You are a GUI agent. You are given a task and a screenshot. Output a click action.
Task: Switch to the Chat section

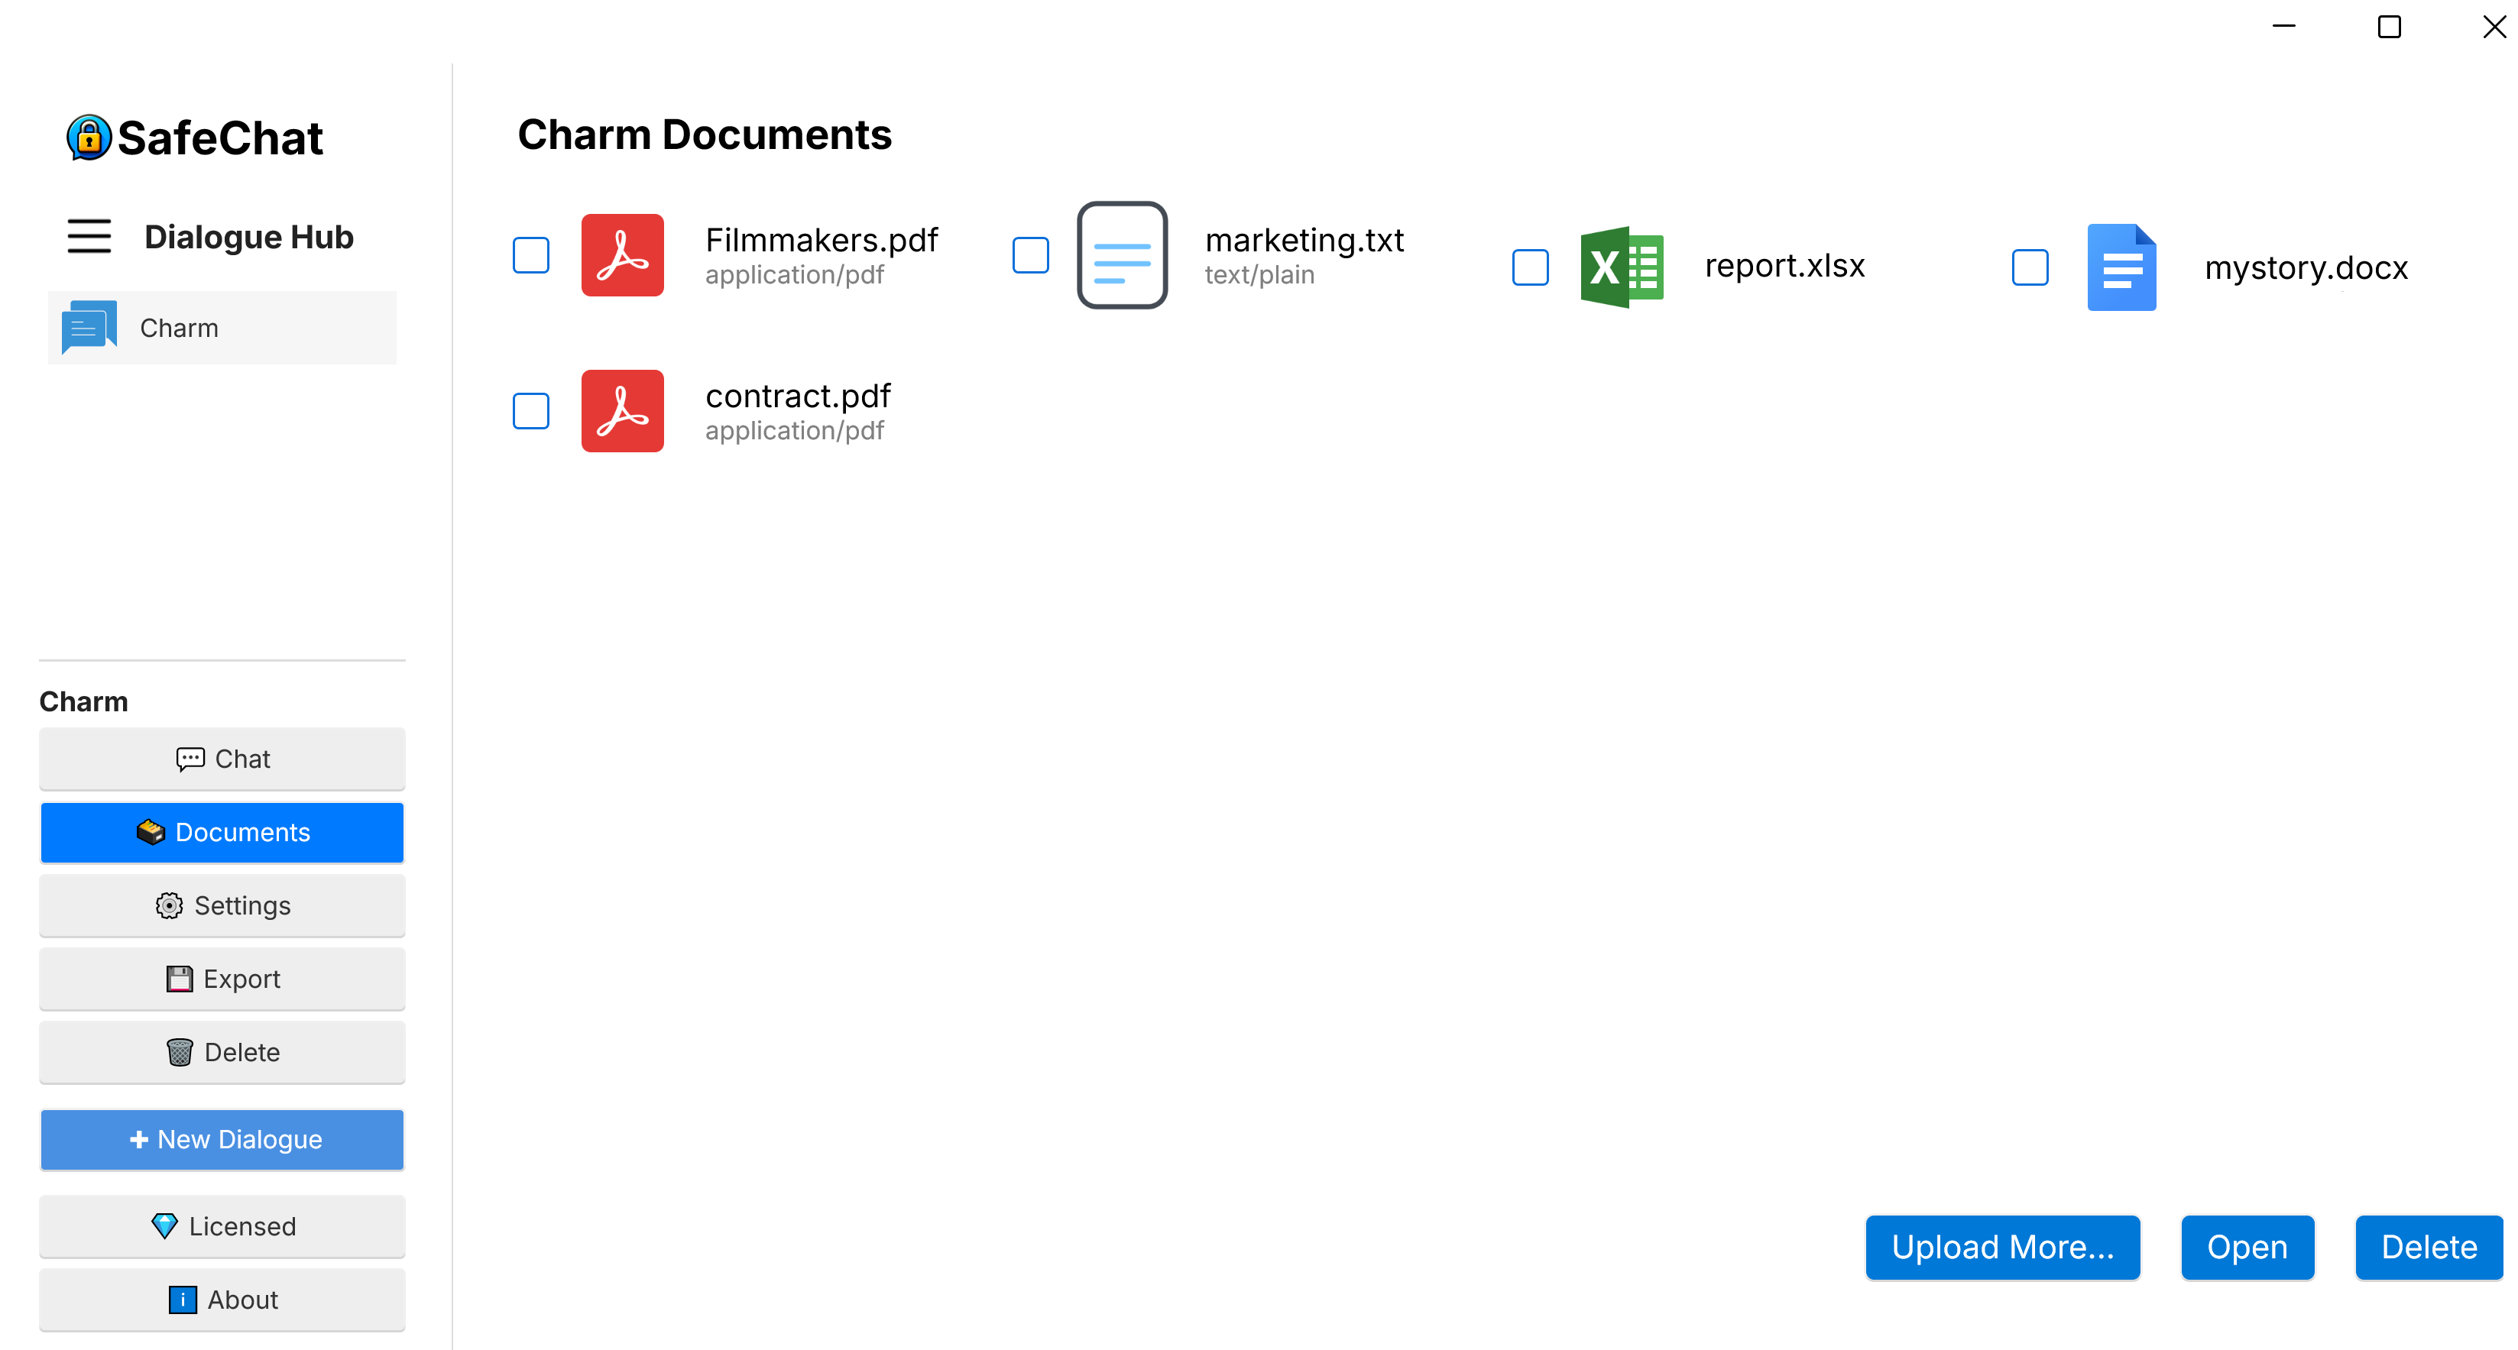pos(222,759)
